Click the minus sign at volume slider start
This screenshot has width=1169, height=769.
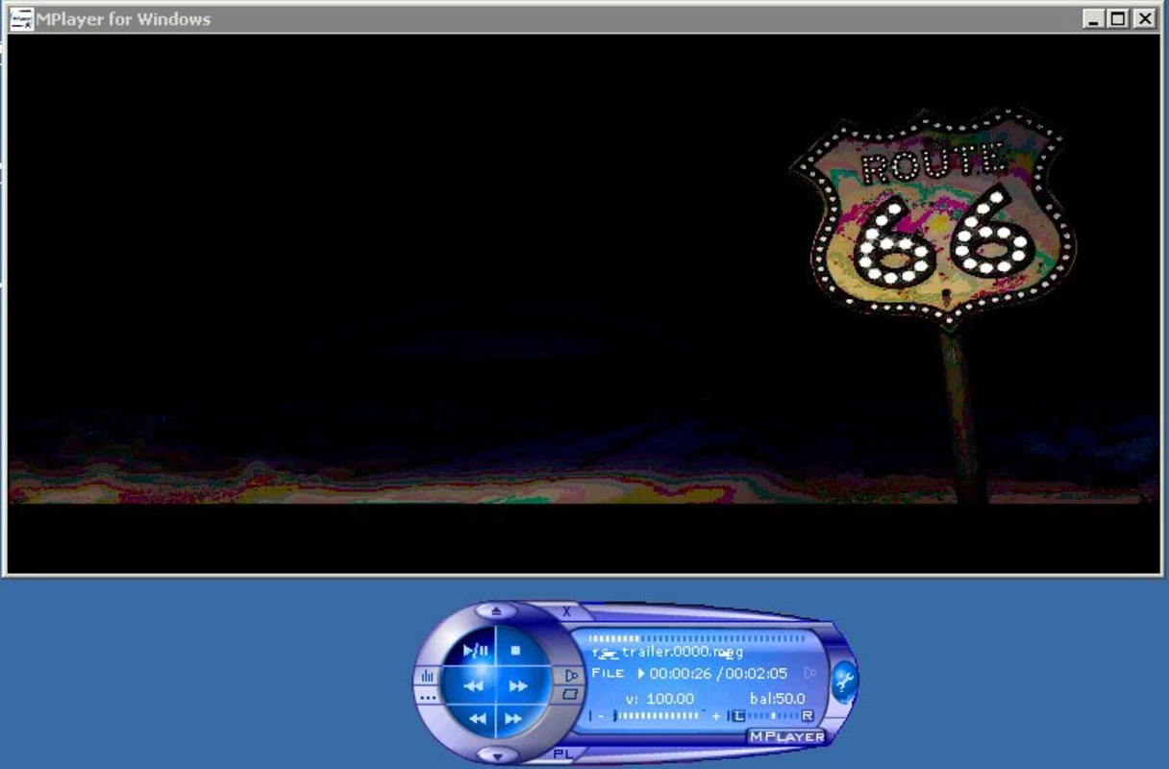[601, 716]
